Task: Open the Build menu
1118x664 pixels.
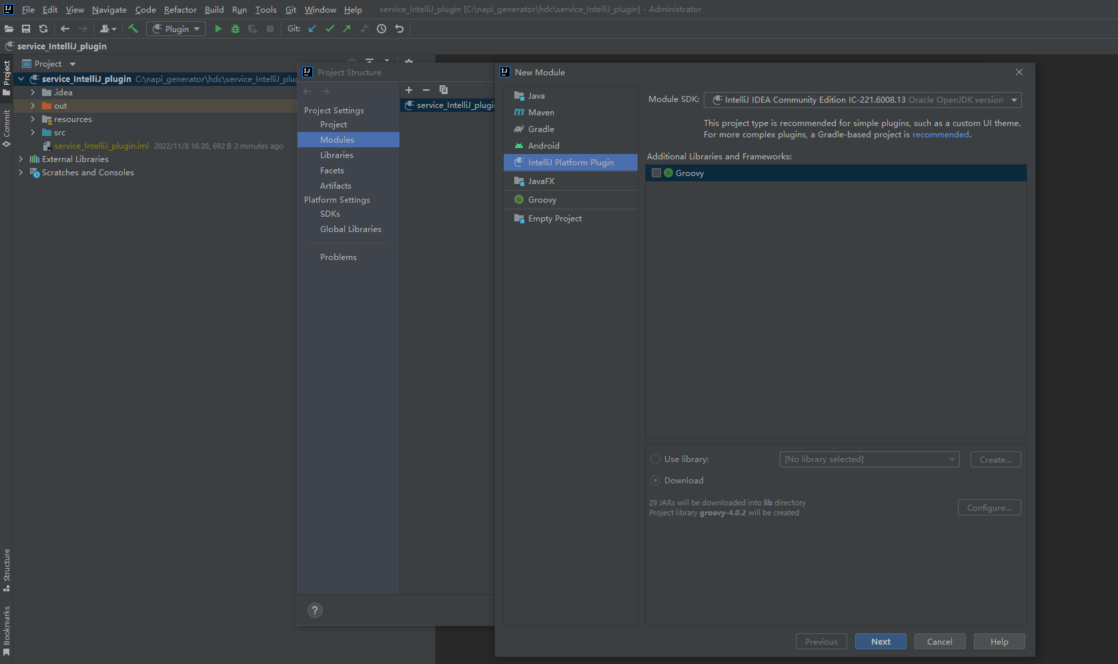Action: click(x=214, y=9)
